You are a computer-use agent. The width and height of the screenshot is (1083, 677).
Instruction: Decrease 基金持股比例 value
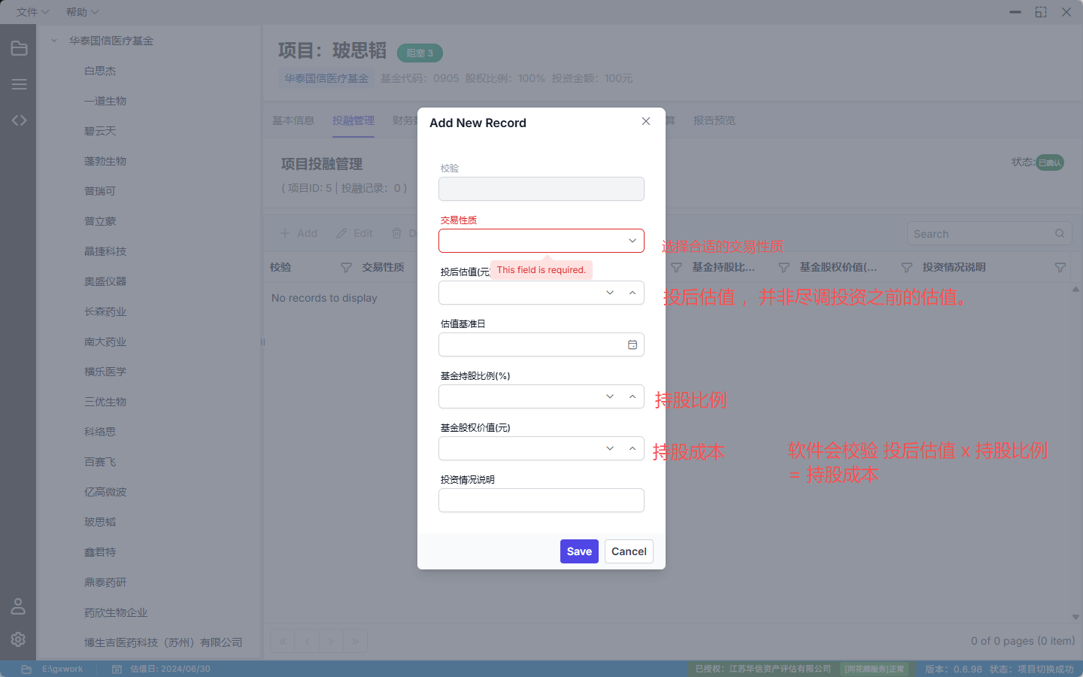(x=610, y=396)
